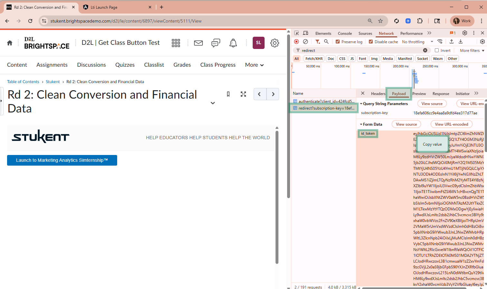Show more request detail tabs
This screenshot has width=487, height=289.
coord(476,93)
